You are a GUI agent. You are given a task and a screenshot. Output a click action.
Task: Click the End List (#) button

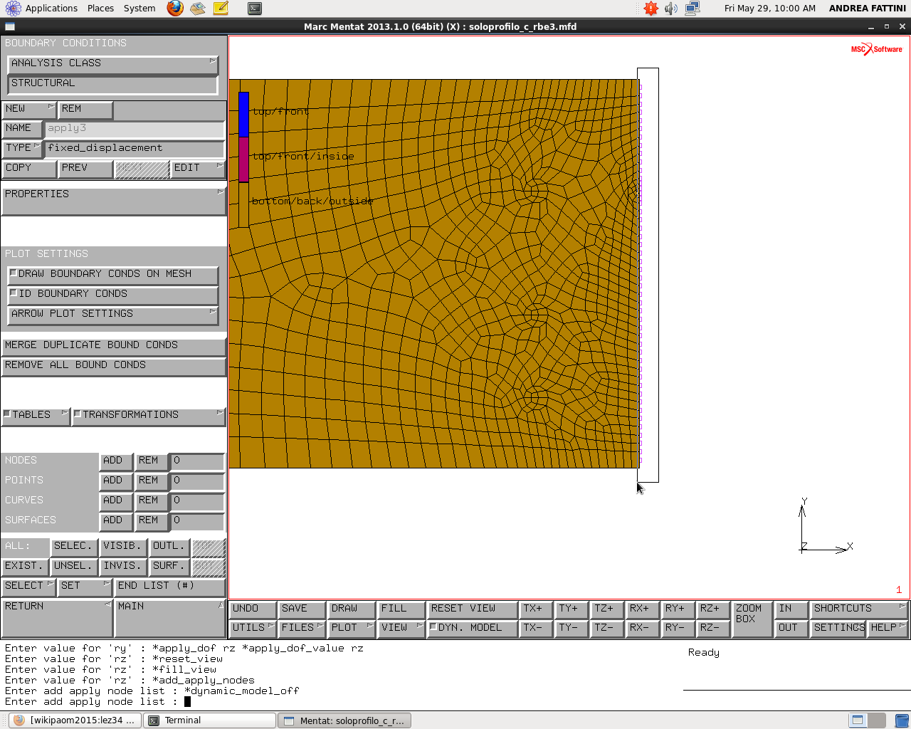170,586
